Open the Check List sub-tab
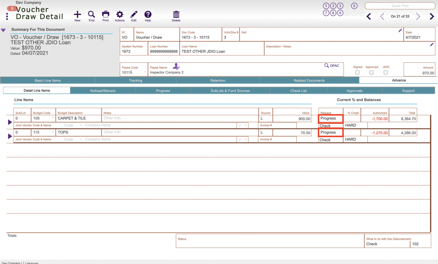 coord(298,91)
